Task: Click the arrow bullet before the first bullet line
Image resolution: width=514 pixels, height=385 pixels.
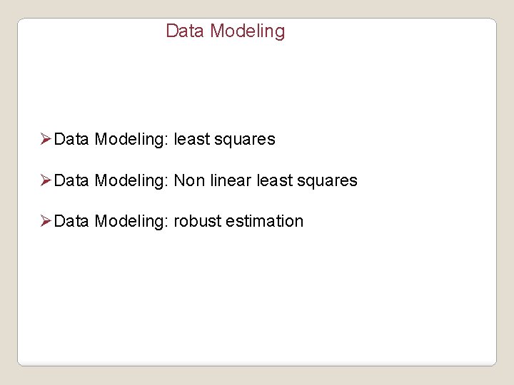Action: 46,139
